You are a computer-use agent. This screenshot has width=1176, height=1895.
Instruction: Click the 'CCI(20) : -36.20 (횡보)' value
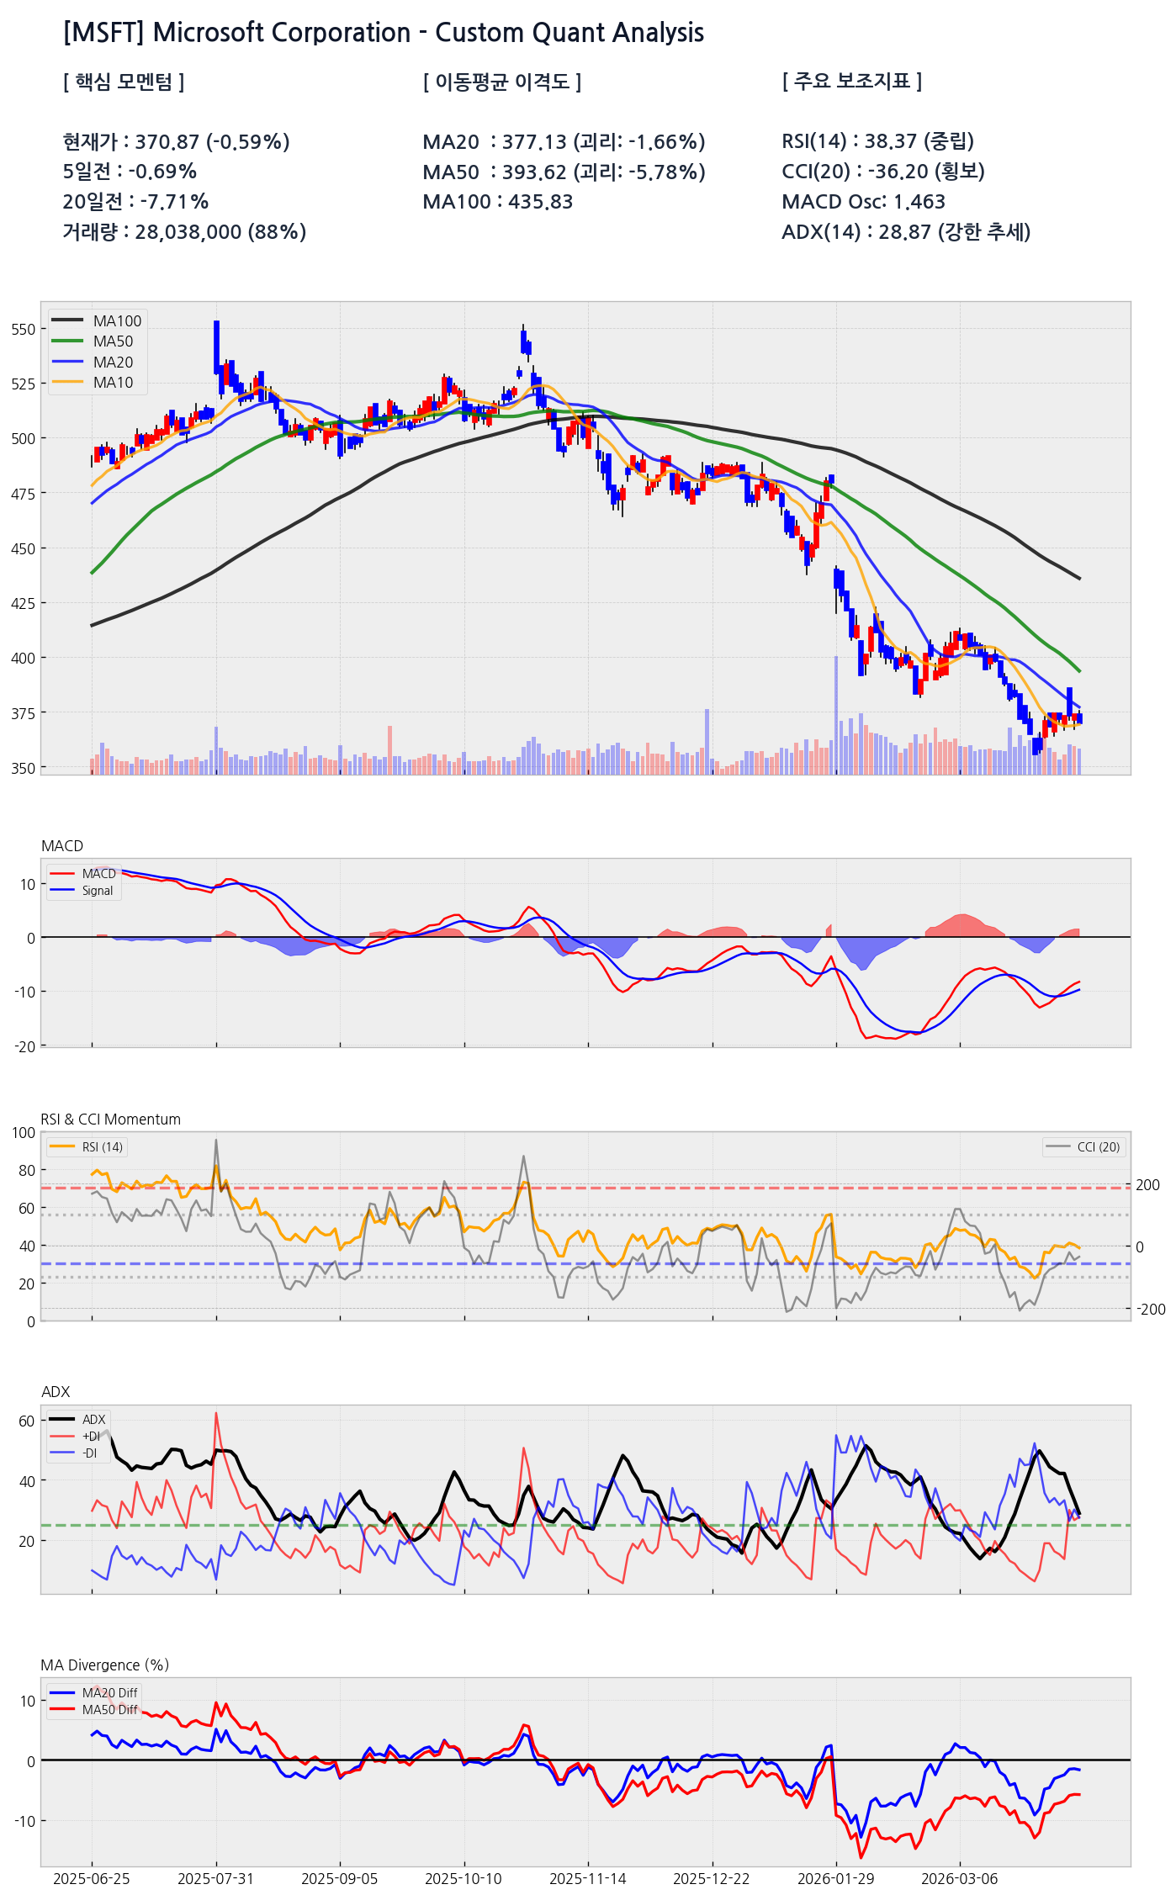[x=883, y=172]
